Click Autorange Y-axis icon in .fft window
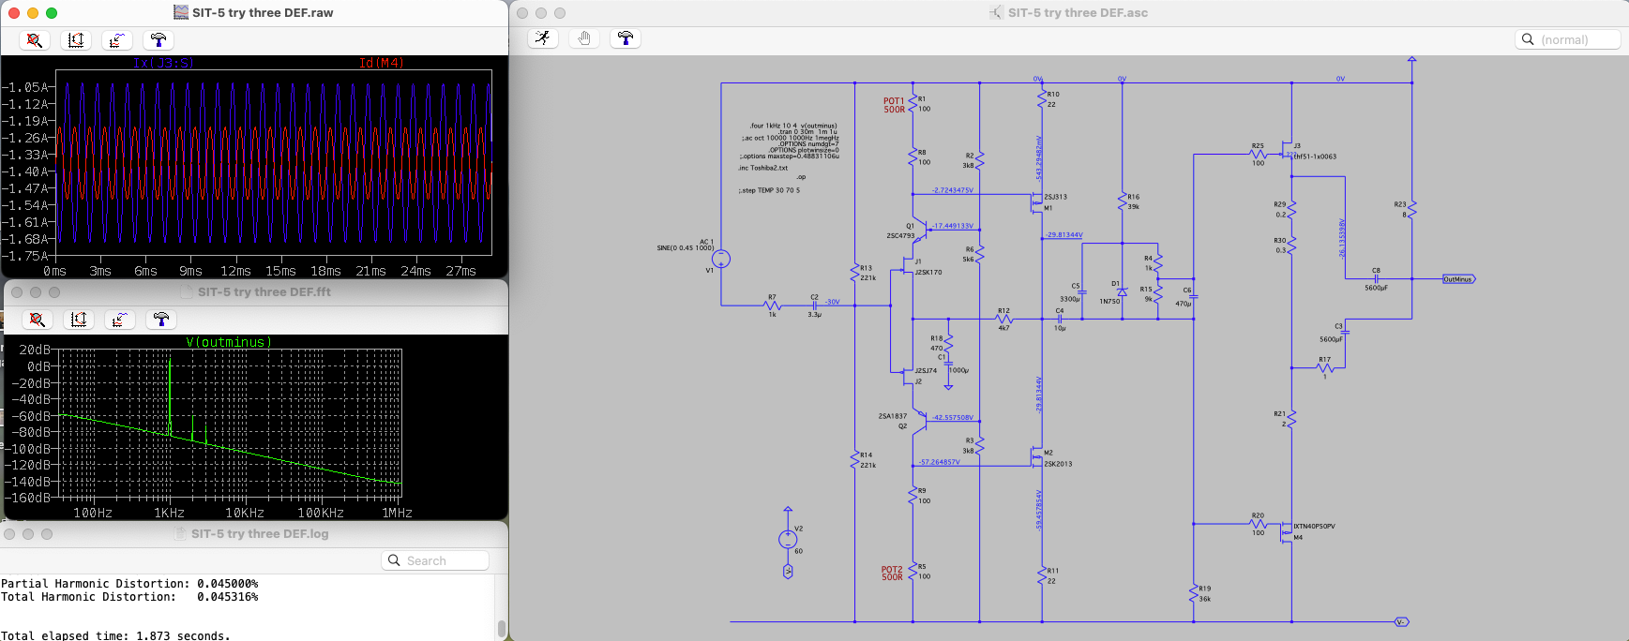This screenshot has height=641, width=1629. tap(79, 320)
